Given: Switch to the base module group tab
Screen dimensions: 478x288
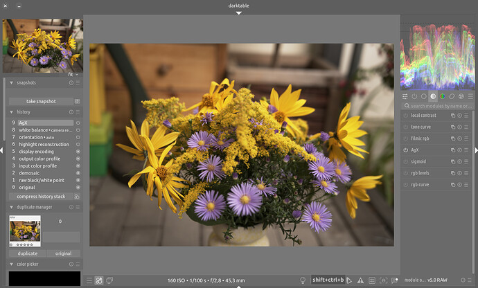Looking at the screenshot, I should tap(424, 97).
